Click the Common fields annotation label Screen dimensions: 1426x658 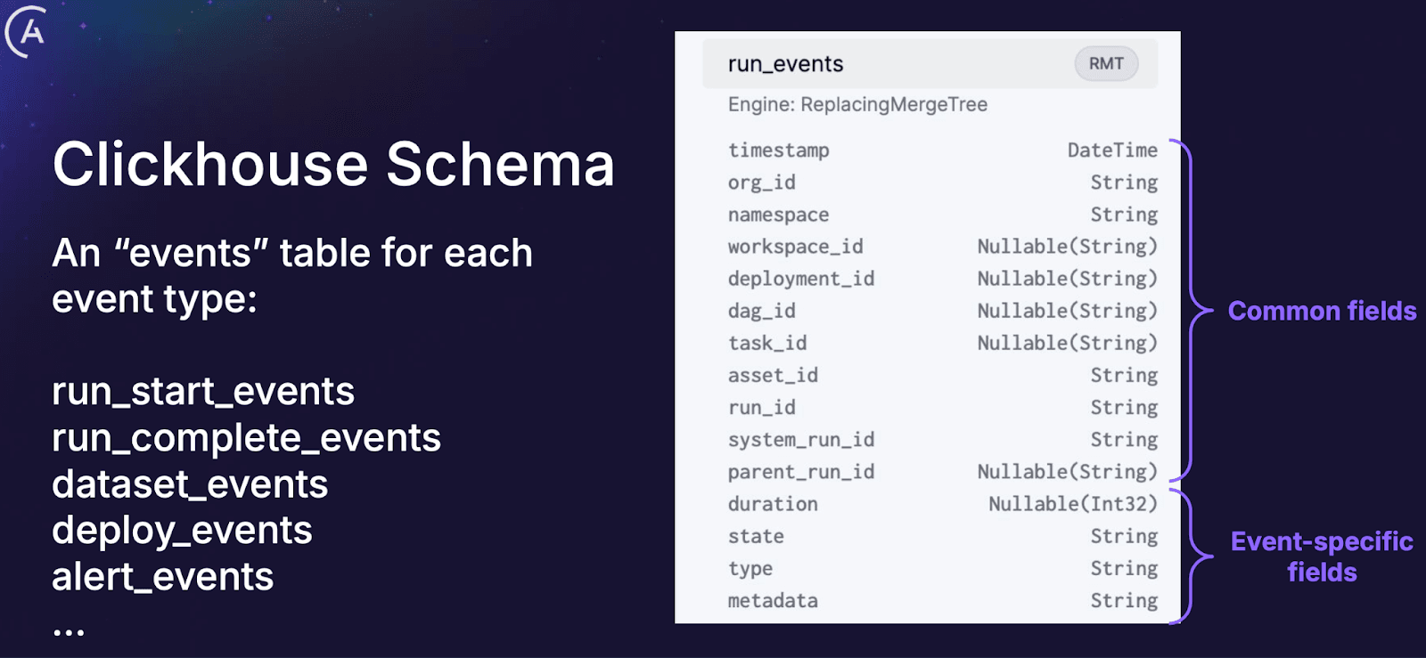(x=1321, y=311)
